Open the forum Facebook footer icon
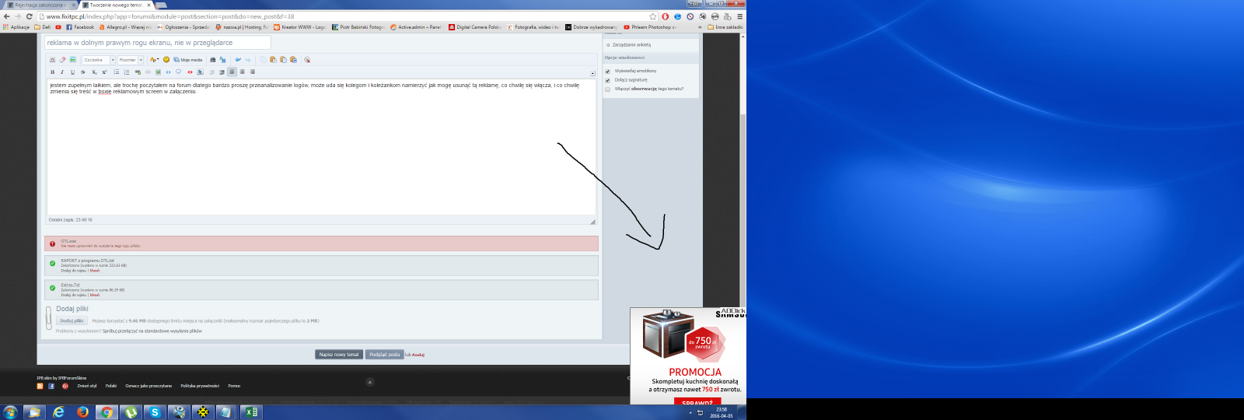 (51, 386)
